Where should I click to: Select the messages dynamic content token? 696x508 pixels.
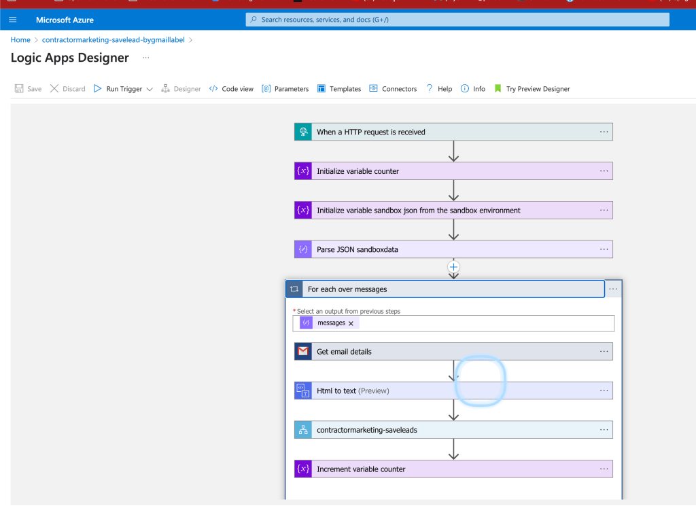point(331,323)
